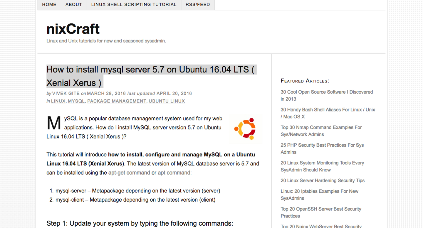
Task: Follow the apt command link
Action: point(174,173)
